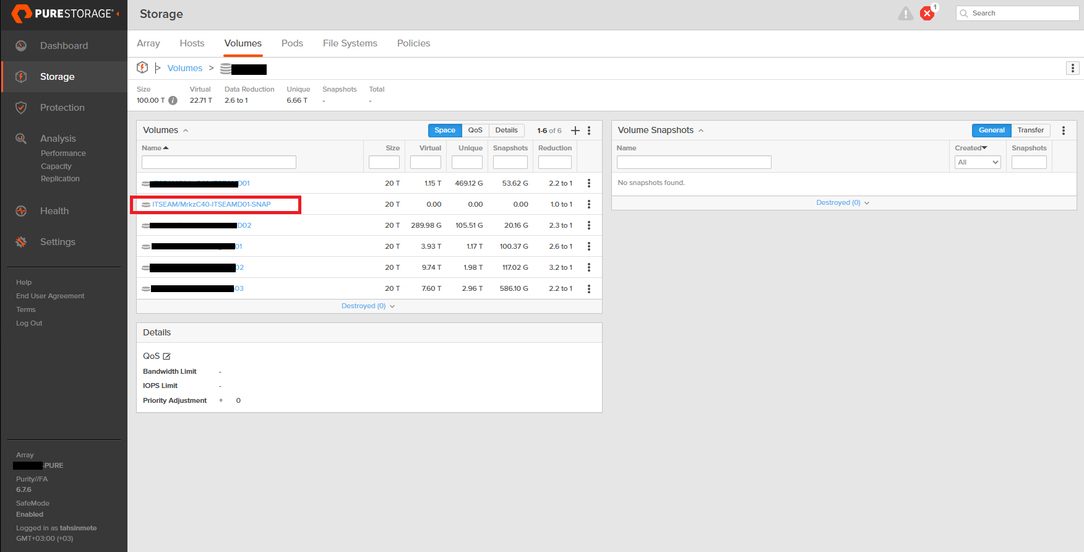1084x552 pixels.
Task: Open the Created filter All dropdown
Action: [978, 162]
